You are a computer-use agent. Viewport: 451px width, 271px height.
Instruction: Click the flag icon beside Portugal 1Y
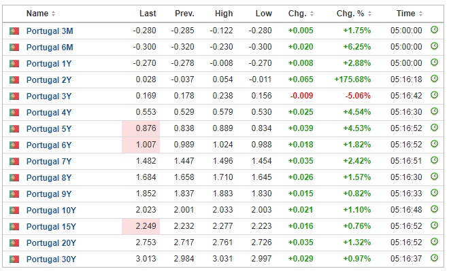point(14,63)
